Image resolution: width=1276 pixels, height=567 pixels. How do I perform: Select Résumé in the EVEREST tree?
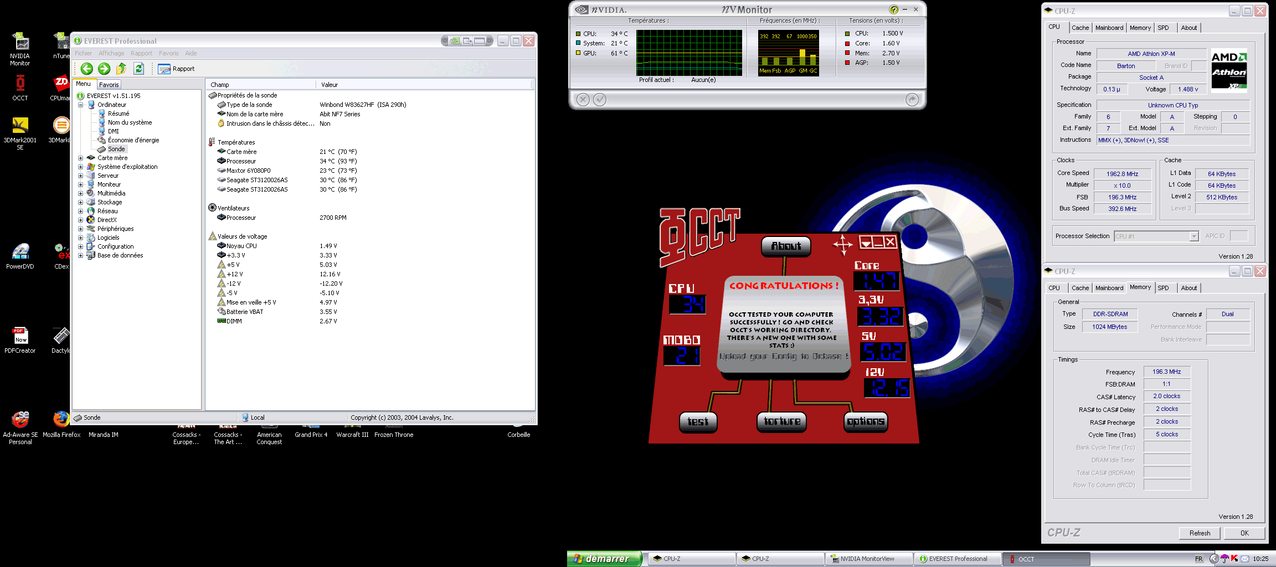tap(119, 114)
